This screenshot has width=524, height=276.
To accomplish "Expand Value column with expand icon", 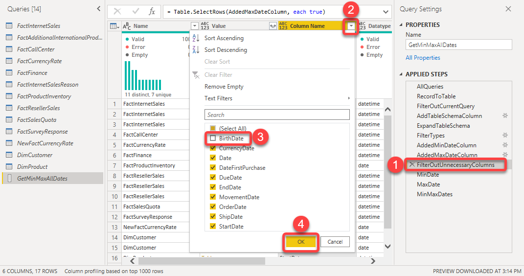I will 273,26.
